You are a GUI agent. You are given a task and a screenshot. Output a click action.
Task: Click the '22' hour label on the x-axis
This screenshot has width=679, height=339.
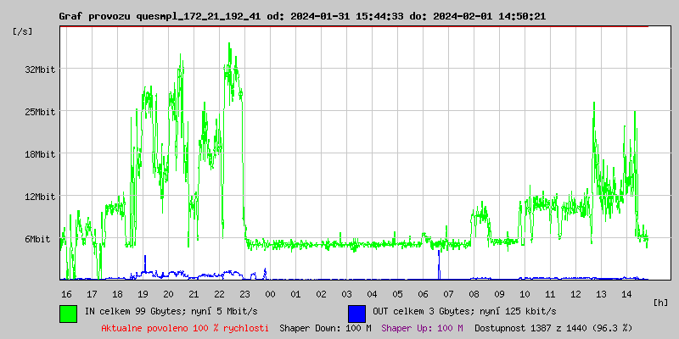pyautogui.click(x=219, y=294)
